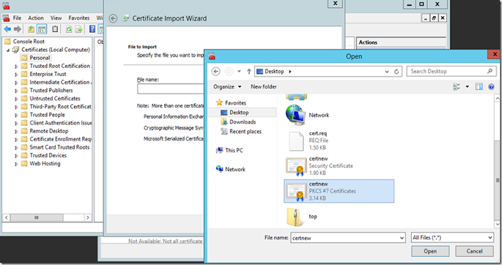Viewport: 502px width, 265px height.
Task: Open the Favorites menu
Action: point(78,18)
